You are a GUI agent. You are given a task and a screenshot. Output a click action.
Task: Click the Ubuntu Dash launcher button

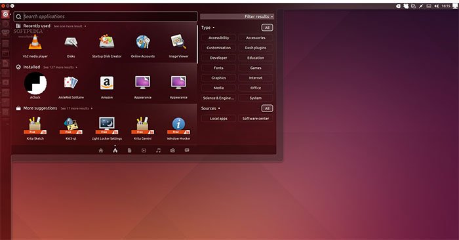point(5,14)
